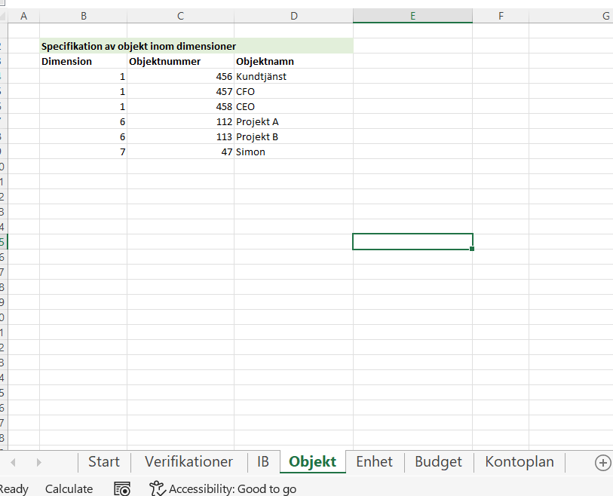Click the new sheet plus icon
Viewport: 613px width, 496px height.
[602, 461]
